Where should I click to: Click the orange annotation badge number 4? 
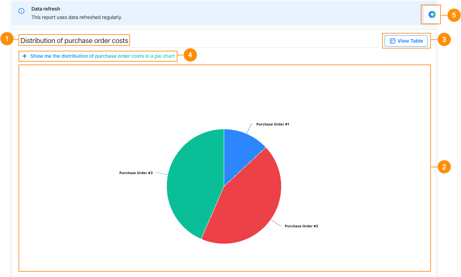point(190,55)
